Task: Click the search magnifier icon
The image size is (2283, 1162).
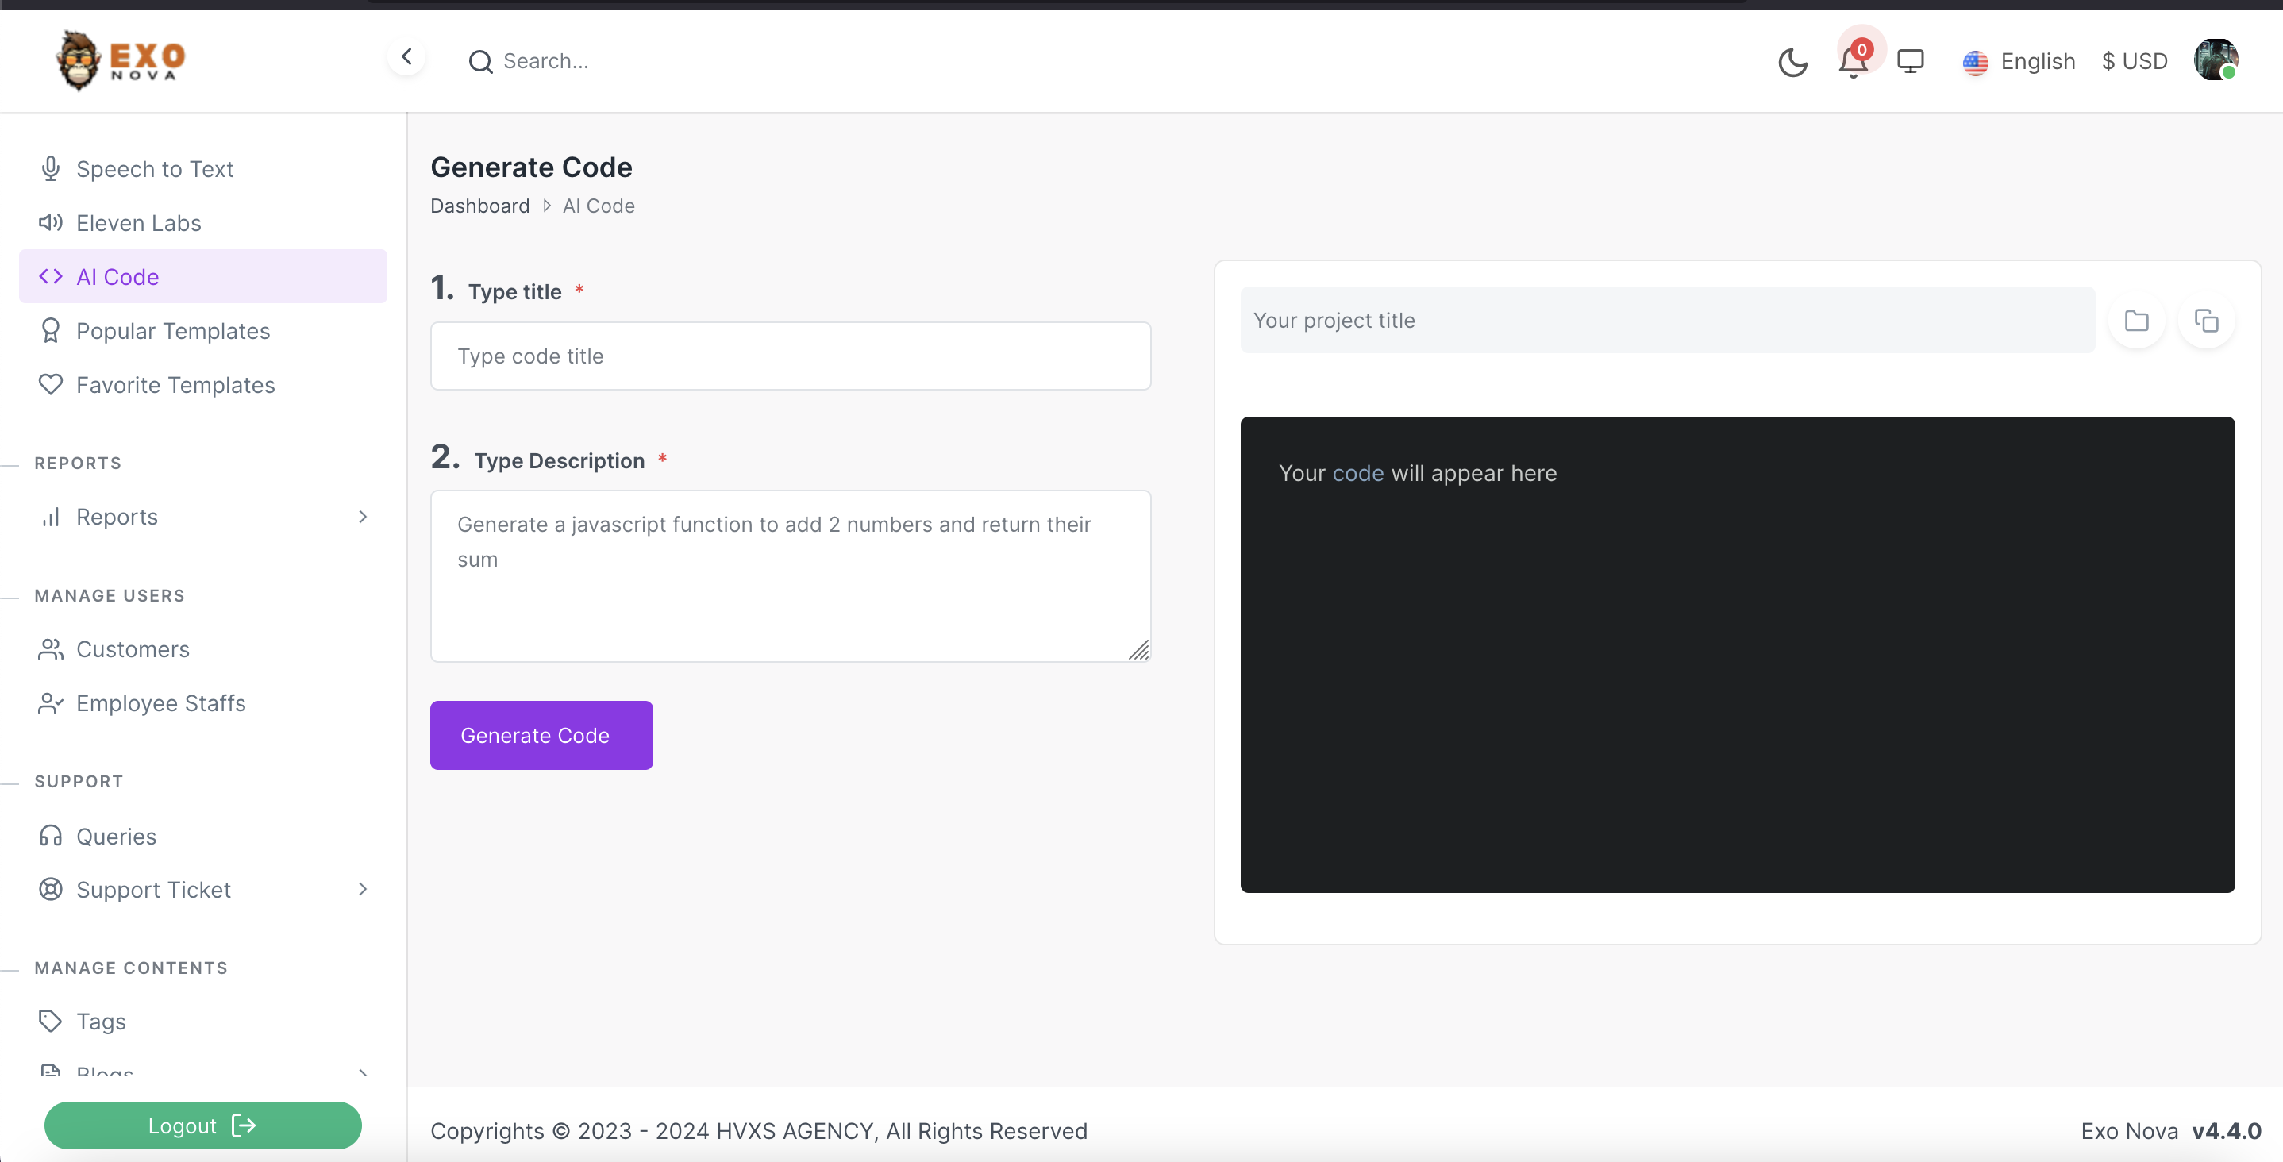Action: 480,62
